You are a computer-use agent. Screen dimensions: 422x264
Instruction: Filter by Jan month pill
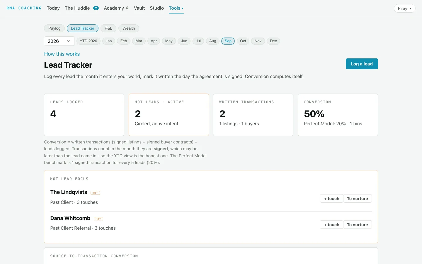coord(108,41)
